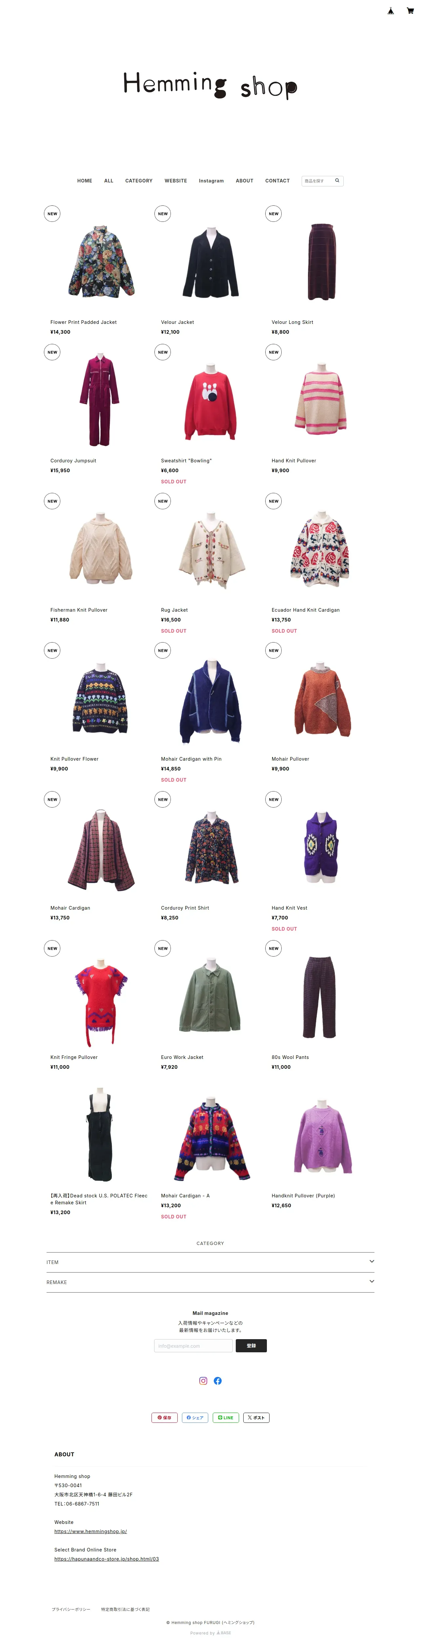Go to the ABOUT navigation item

point(244,181)
